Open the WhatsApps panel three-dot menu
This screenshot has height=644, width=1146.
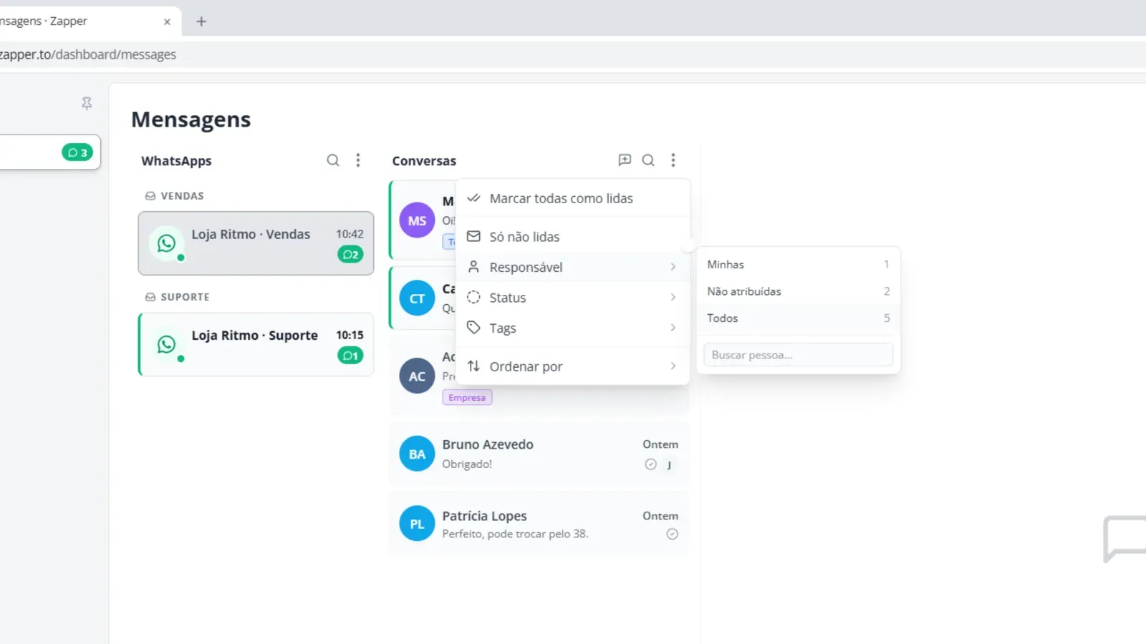(x=358, y=160)
